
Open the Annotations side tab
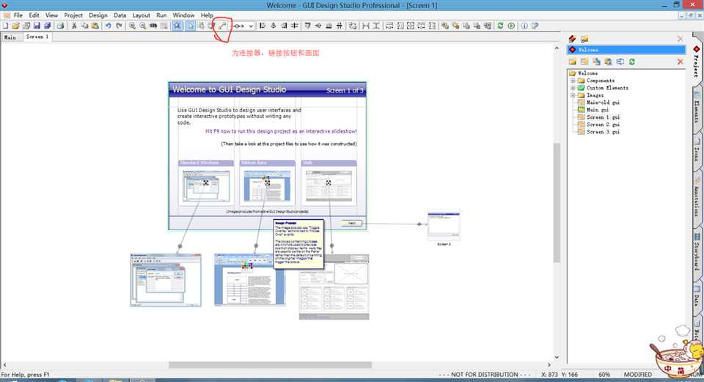697,199
